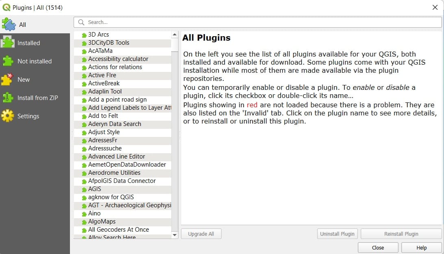
Task: Click the plugin list scroll down arrow
Action: pos(175,235)
